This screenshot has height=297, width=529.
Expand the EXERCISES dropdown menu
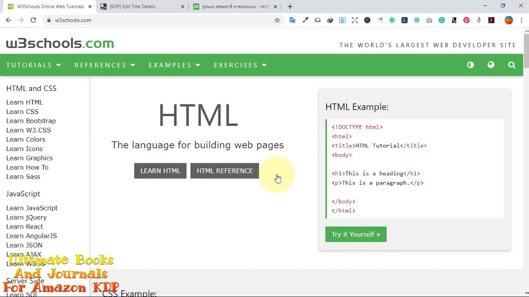pyautogui.click(x=241, y=65)
